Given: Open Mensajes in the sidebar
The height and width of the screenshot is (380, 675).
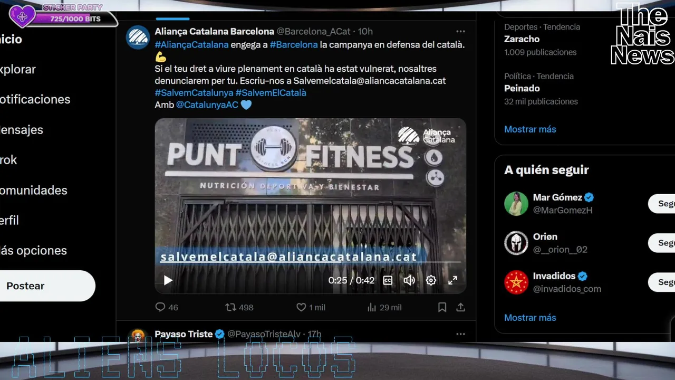Looking at the screenshot, I should point(22,129).
